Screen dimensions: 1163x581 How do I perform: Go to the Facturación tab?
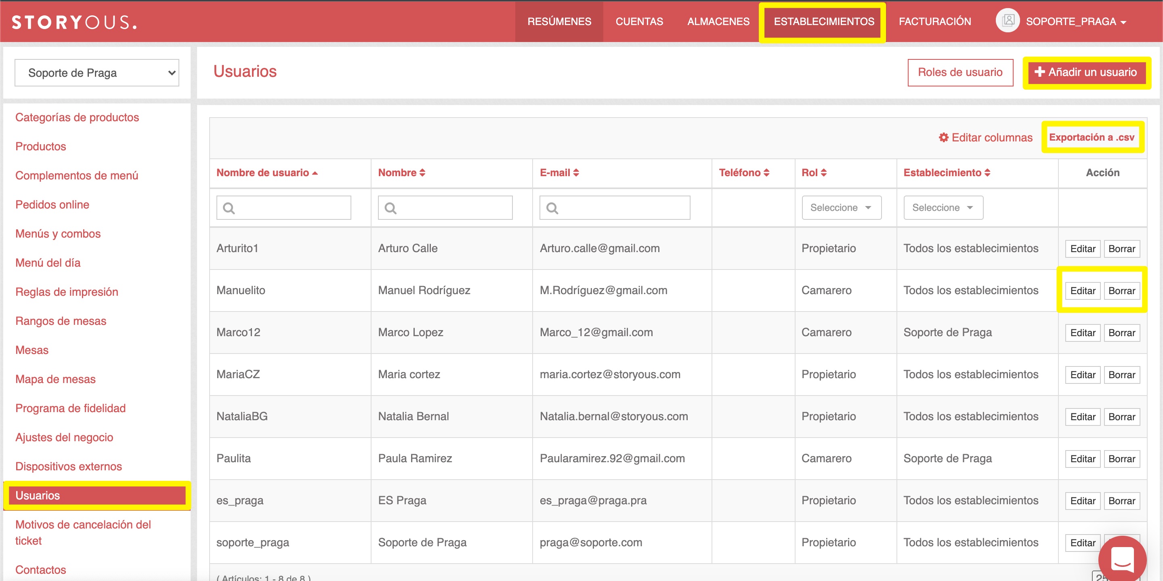pos(934,22)
